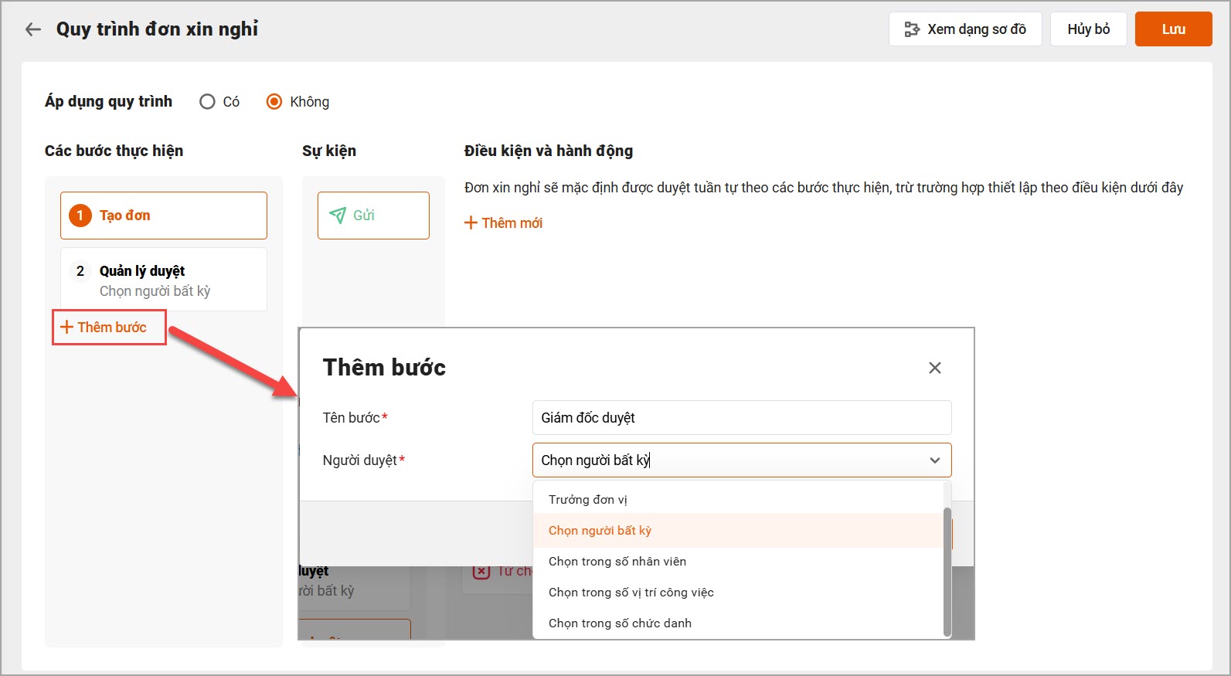The width and height of the screenshot is (1231, 676).
Task: Click the Tên bước input field
Action: 741,418
